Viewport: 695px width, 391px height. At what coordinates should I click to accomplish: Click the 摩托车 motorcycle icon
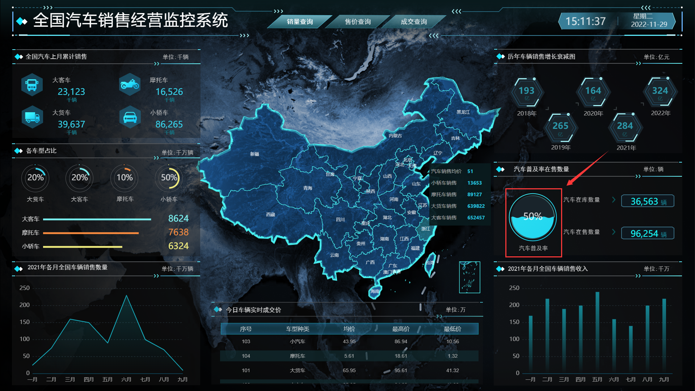[x=130, y=85]
